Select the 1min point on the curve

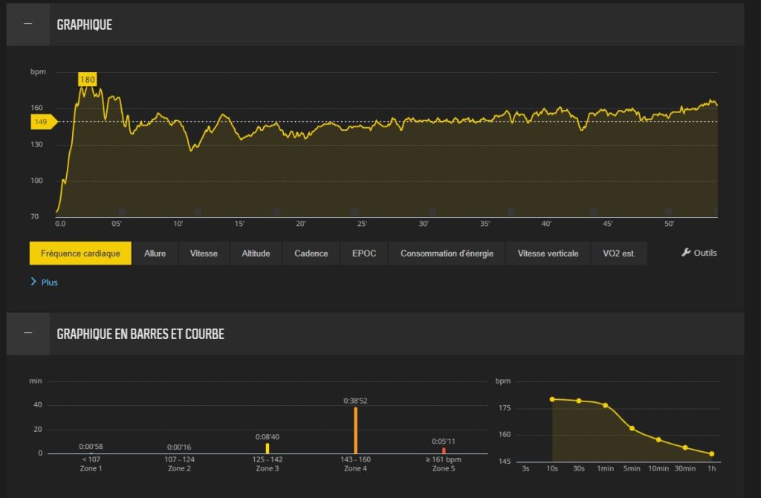[x=605, y=405]
